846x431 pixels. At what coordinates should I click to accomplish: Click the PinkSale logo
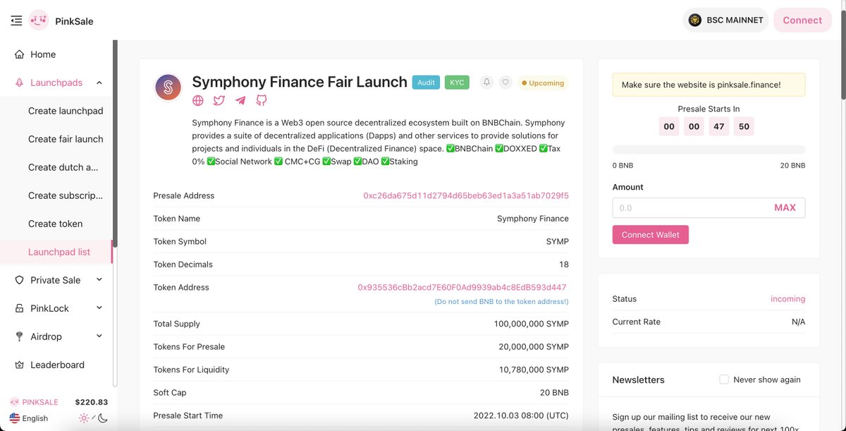click(39, 21)
